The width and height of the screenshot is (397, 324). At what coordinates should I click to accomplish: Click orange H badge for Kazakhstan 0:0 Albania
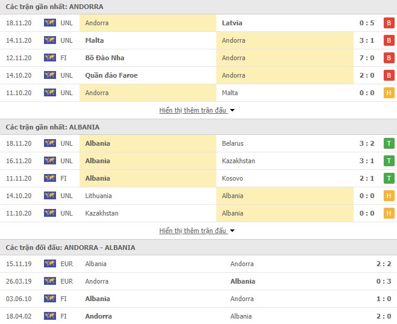[x=389, y=213]
